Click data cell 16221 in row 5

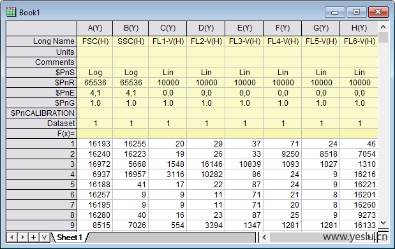coord(359,184)
